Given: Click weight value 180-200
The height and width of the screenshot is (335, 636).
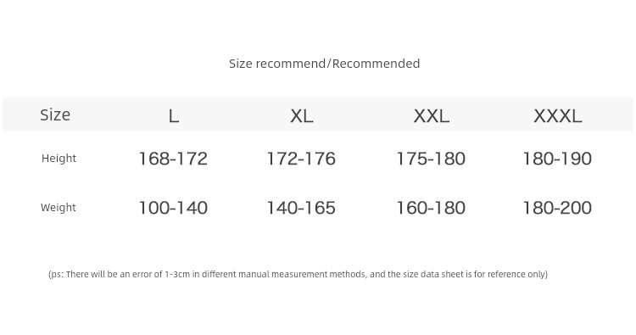Looking at the screenshot, I should click(557, 208).
